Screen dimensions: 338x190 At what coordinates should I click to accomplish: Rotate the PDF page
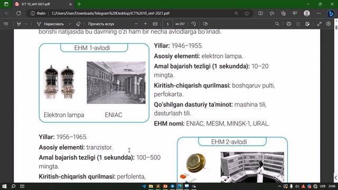[x=194, y=24]
